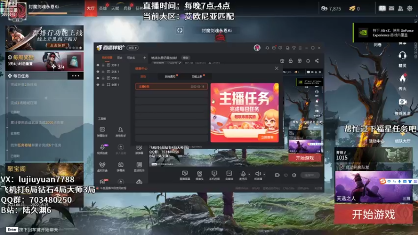Viewport: 418px width, 235px height.
Task: Open the bell notification icon in streaming app
Action: tap(308, 61)
